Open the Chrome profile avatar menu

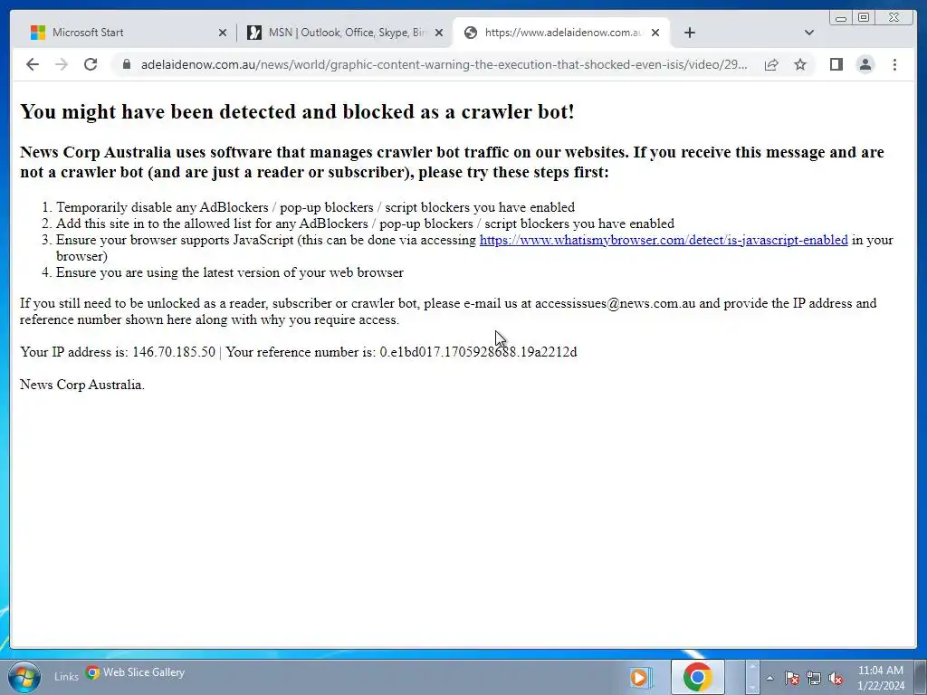pyautogui.click(x=865, y=64)
